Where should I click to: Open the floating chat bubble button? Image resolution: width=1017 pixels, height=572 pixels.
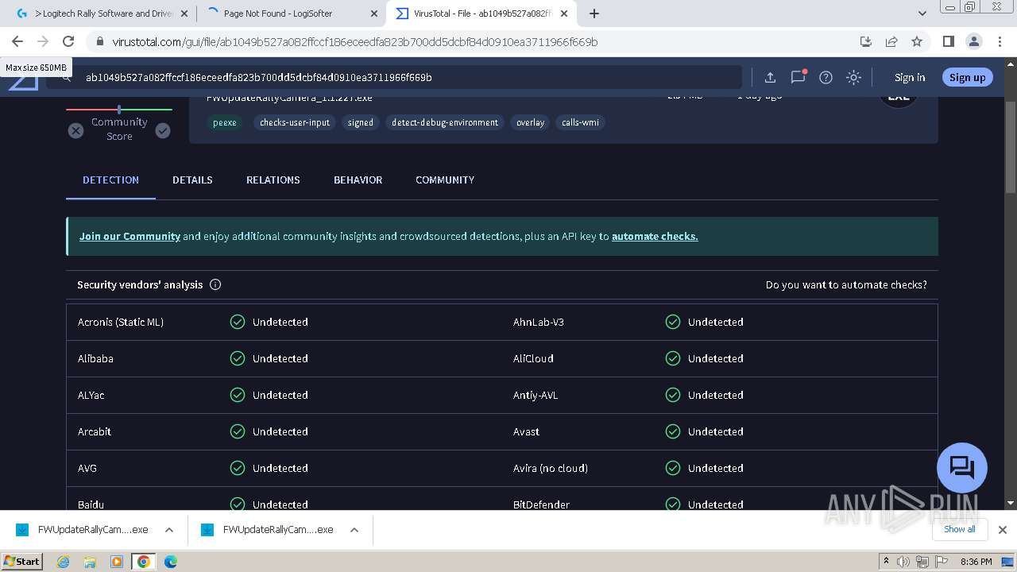tap(962, 467)
